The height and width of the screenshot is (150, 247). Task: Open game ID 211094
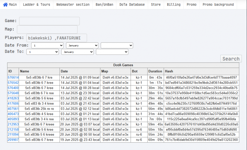point(13,134)
